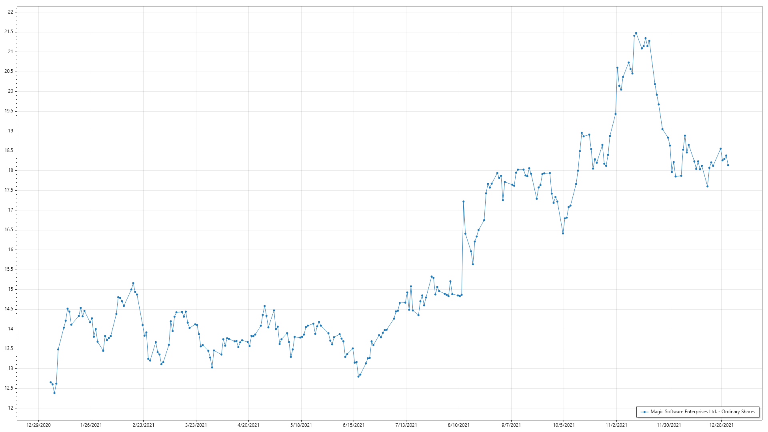Click the 12/28/2021 x-axis date label
The width and height of the screenshot is (768, 432).
(x=722, y=425)
